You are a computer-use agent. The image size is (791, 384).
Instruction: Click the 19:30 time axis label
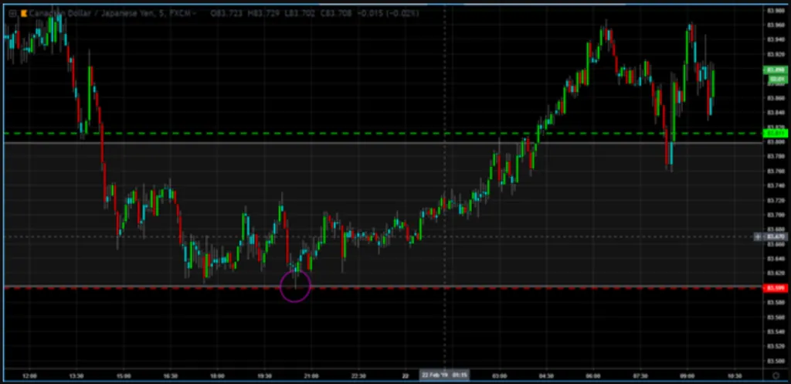click(264, 376)
